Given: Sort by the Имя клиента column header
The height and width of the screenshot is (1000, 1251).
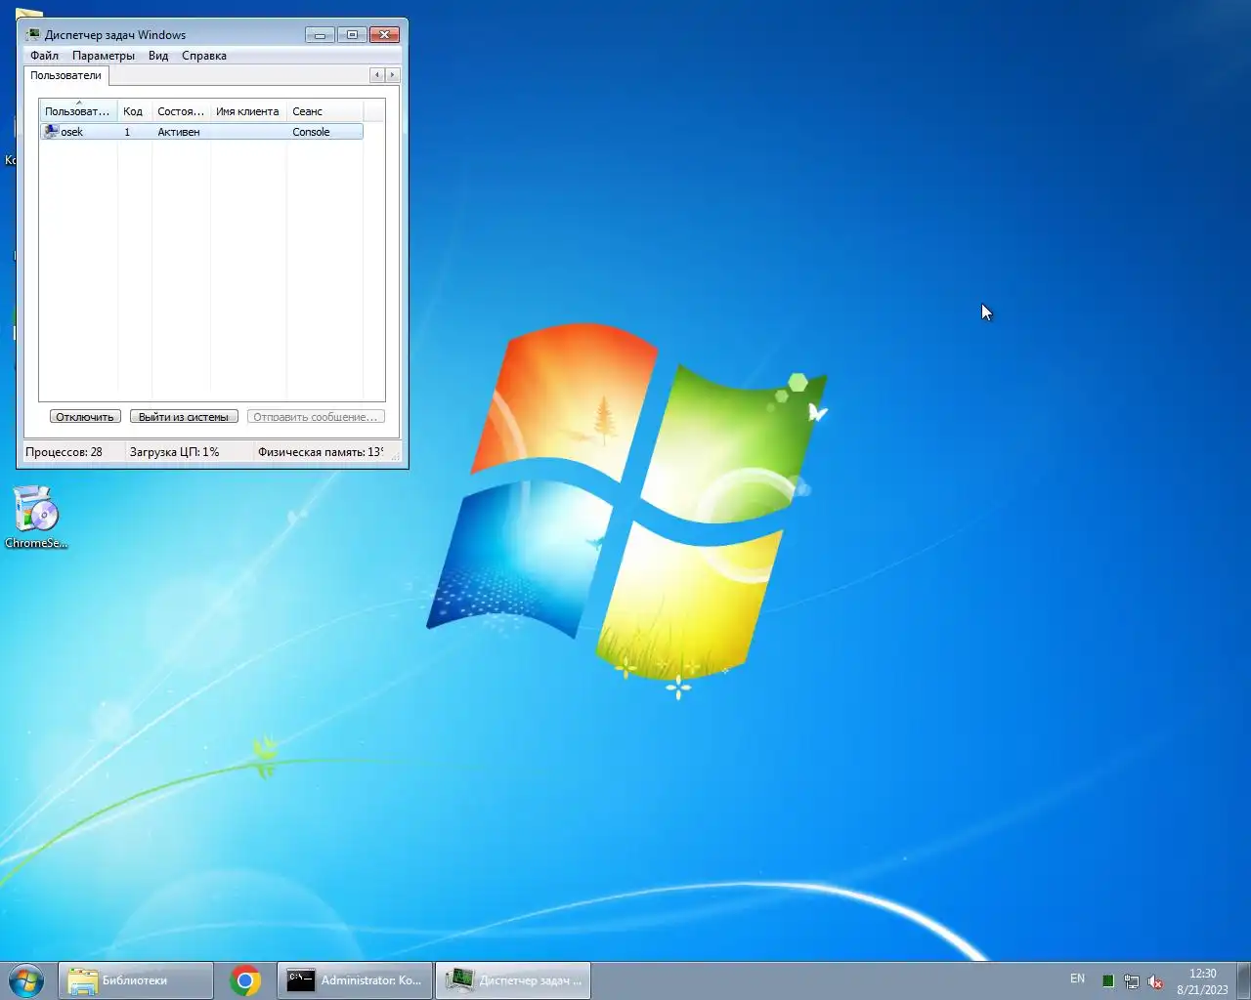Looking at the screenshot, I should (x=247, y=111).
